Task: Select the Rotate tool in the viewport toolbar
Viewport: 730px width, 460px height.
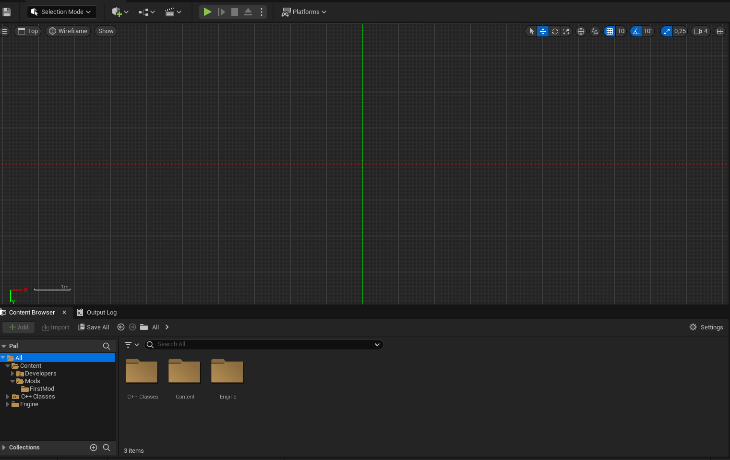Action: click(555, 31)
